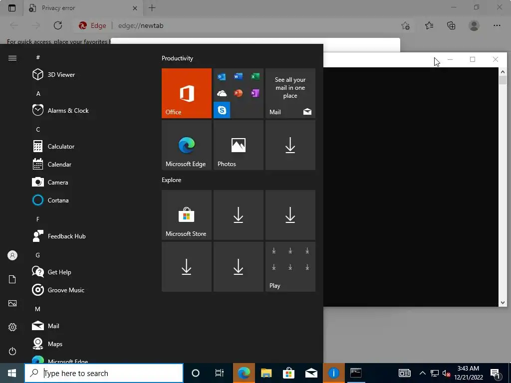Open the Skype icon in the Office folder tile

coord(222,110)
